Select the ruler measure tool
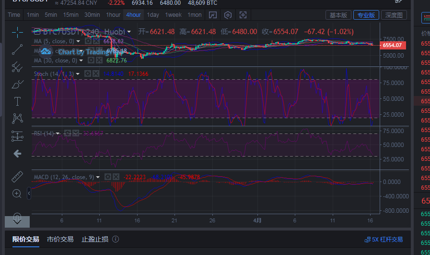The width and height of the screenshot is (430, 255). pyautogui.click(x=17, y=177)
